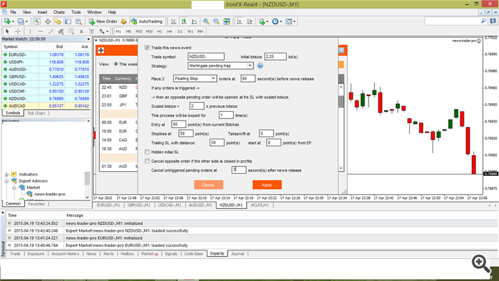Switch to the EURUSD-,M1 chart tab
The image size is (499, 281).
[x=108, y=205]
